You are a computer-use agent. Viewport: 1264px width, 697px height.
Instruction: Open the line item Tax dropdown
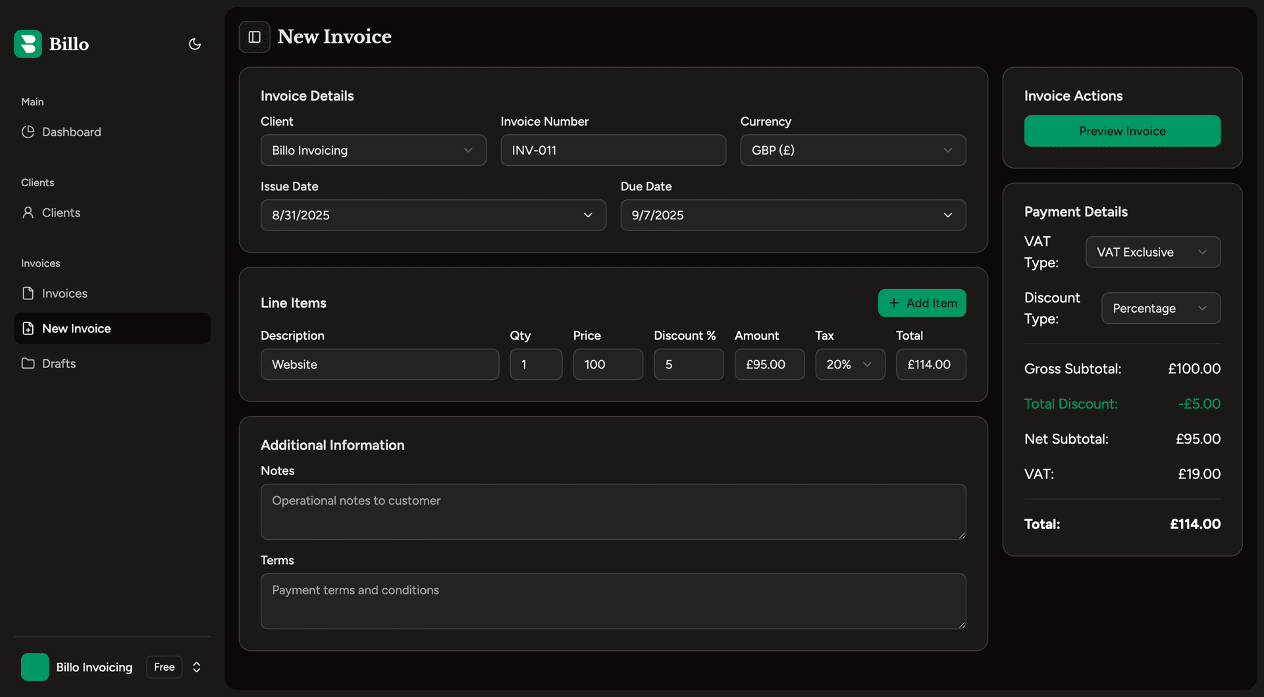849,364
